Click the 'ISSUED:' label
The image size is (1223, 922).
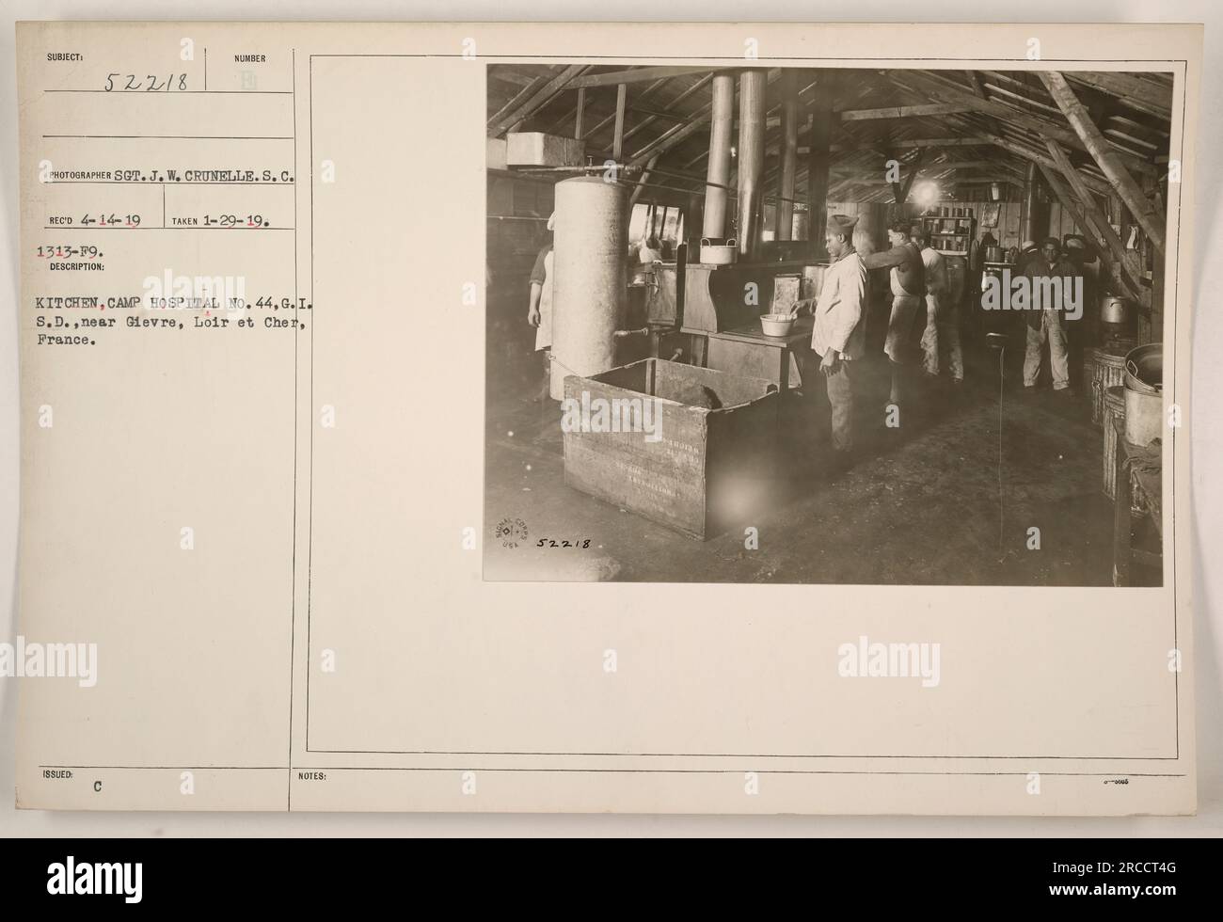58,776
